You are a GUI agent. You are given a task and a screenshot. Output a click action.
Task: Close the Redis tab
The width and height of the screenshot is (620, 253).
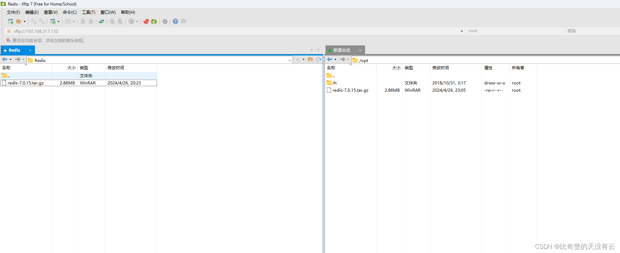pos(30,50)
